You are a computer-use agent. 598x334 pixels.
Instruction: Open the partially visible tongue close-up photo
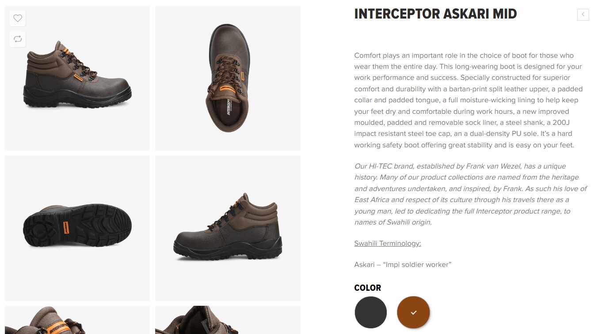coord(77,320)
